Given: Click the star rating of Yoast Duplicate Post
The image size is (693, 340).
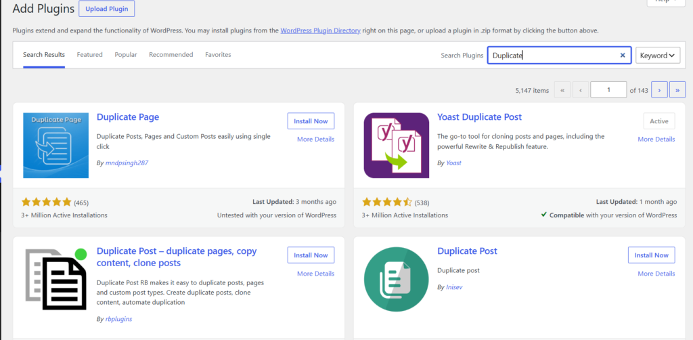Looking at the screenshot, I should (x=387, y=203).
